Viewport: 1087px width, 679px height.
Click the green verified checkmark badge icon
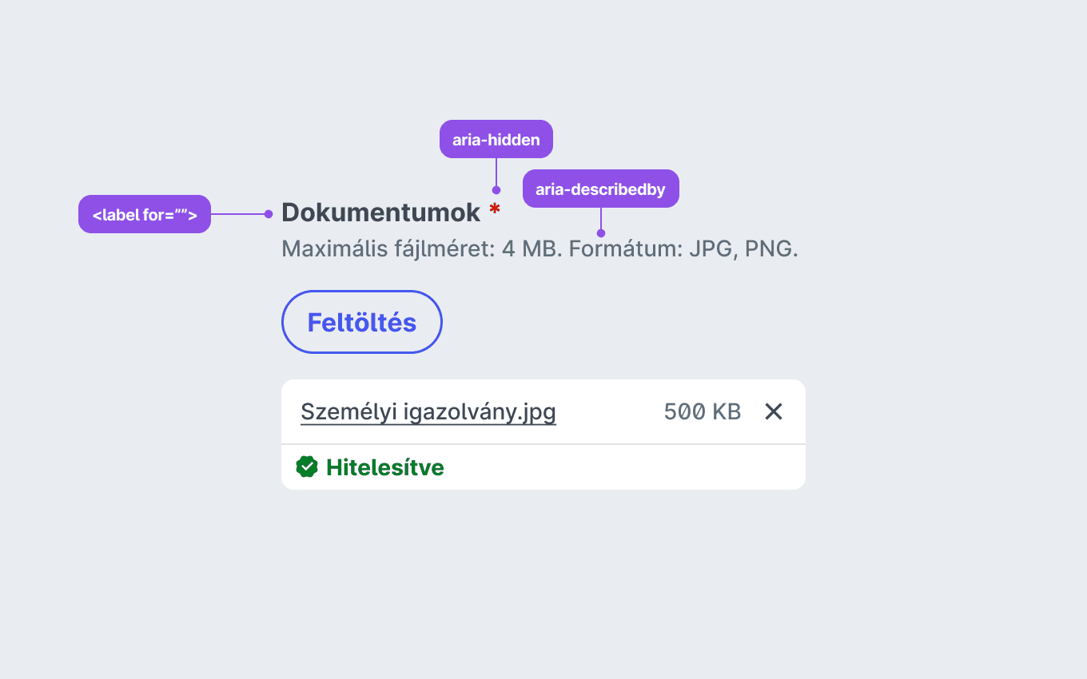click(307, 467)
